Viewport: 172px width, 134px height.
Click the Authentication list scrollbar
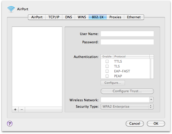click(x=152, y=69)
